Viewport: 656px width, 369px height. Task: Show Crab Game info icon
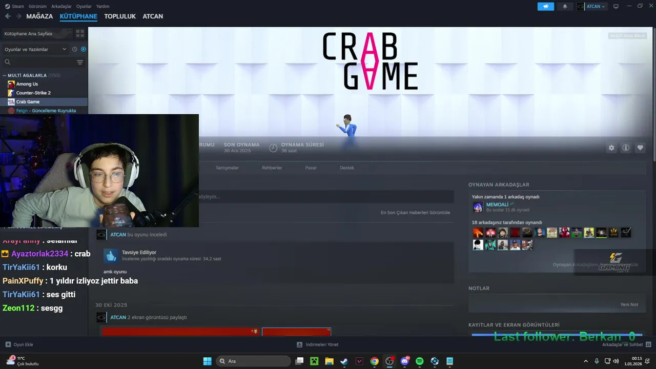pyautogui.click(x=626, y=148)
